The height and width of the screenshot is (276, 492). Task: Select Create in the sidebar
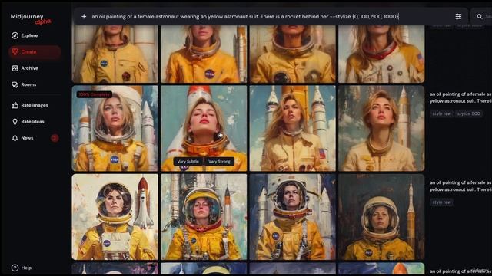coord(35,52)
